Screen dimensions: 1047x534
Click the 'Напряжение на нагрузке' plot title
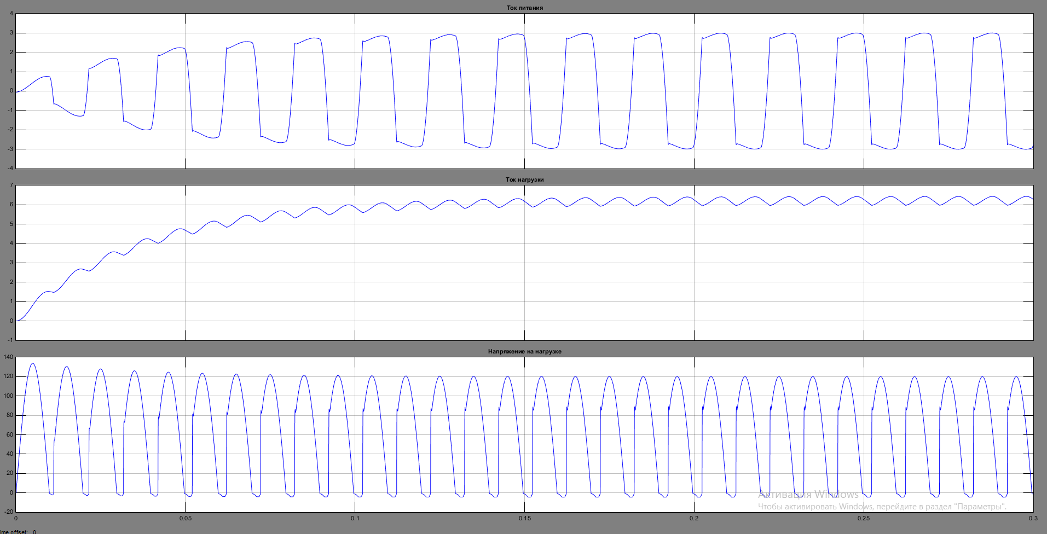pos(524,351)
